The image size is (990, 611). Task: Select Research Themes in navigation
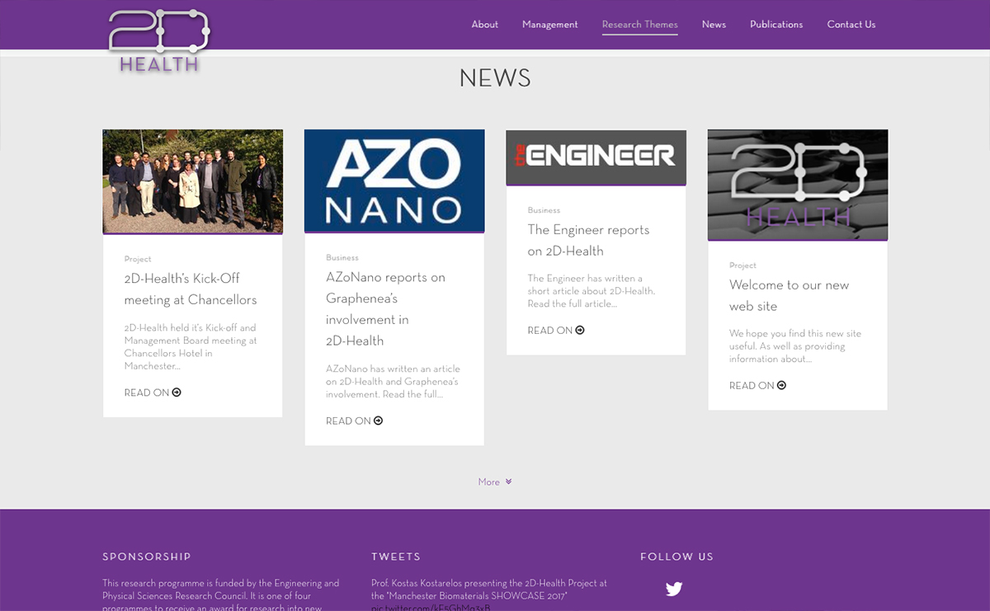point(639,25)
